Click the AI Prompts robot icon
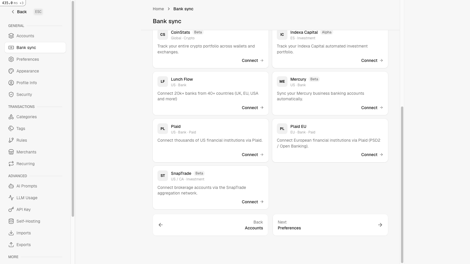Image resolution: width=470 pixels, height=264 pixels. 11,186
